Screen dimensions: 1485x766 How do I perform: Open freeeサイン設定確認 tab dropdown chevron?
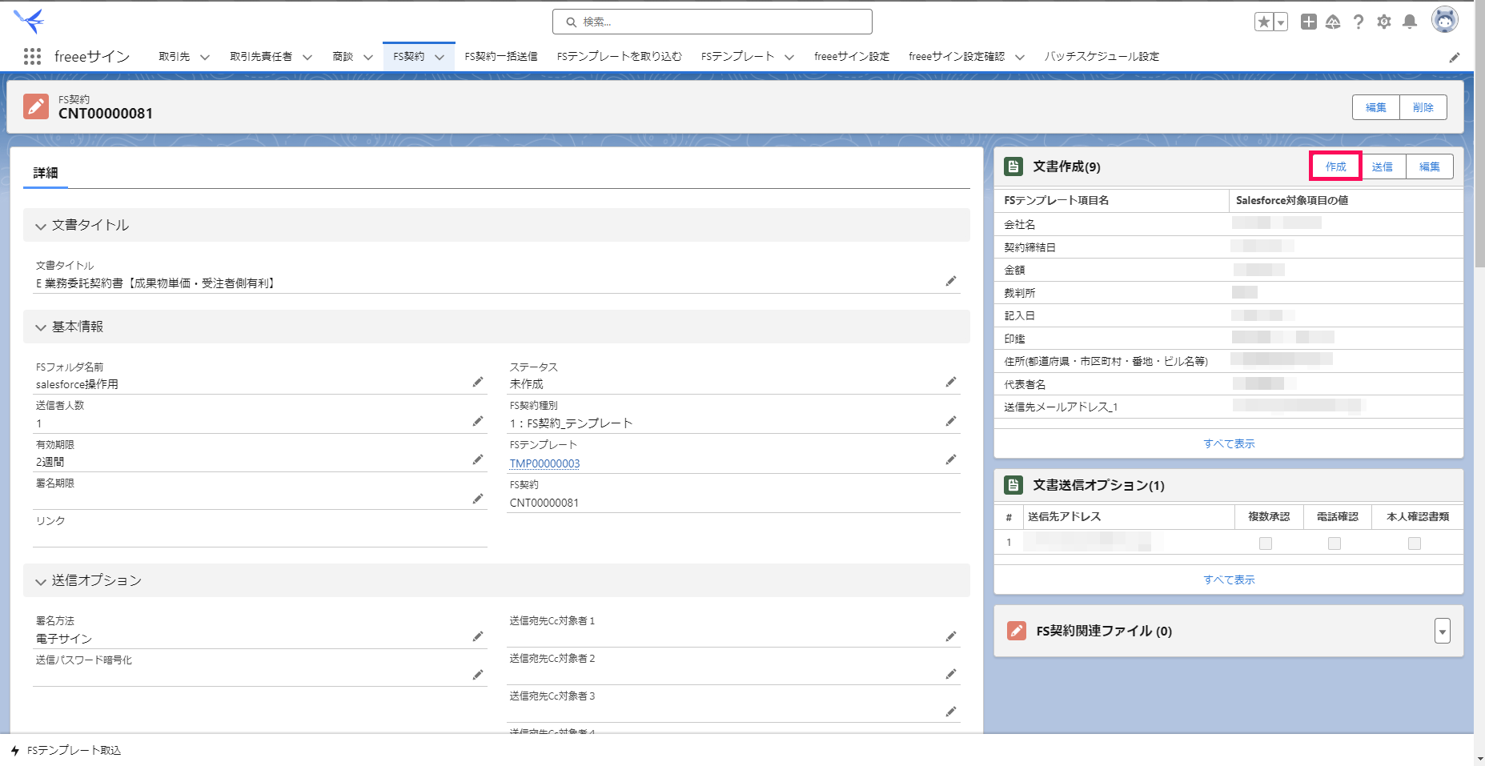(1020, 57)
